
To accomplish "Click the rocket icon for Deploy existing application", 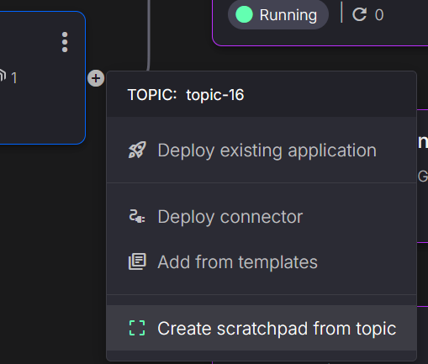I will point(137,150).
